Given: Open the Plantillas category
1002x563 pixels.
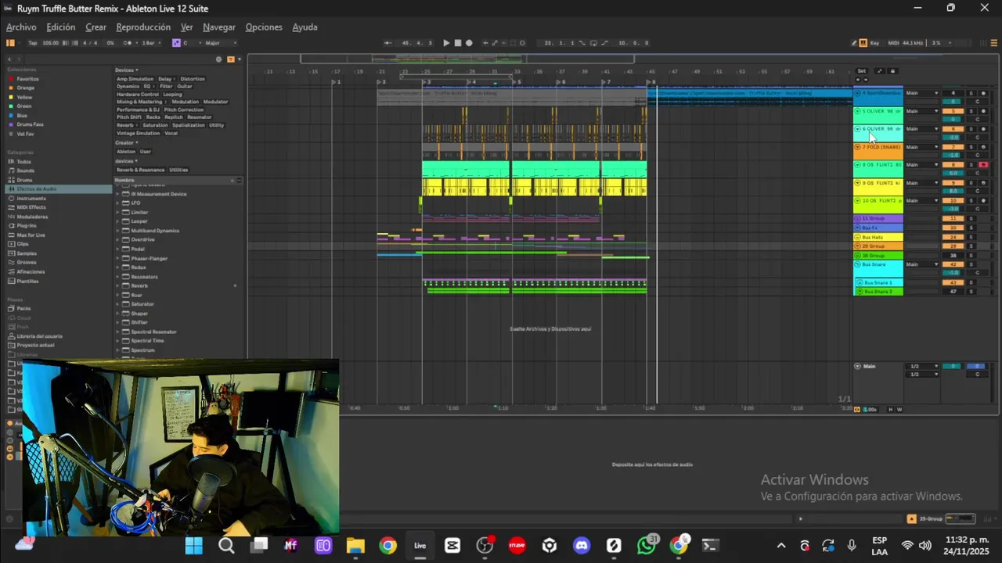Looking at the screenshot, I should pos(28,281).
